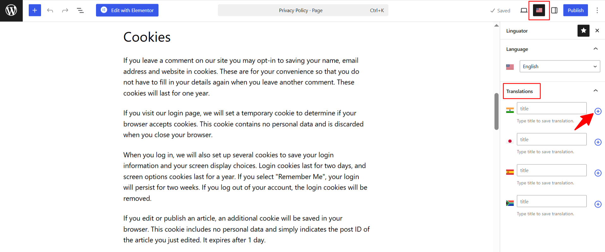Click the editor vertical scrollbar thumb
The width and height of the screenshot is (605, 252).
pos(496,111)
